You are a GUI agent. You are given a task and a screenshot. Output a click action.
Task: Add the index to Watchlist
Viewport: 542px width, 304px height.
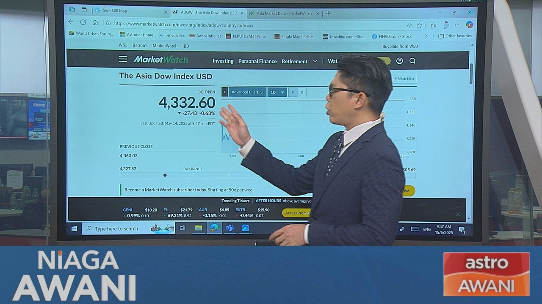(404, 79)
